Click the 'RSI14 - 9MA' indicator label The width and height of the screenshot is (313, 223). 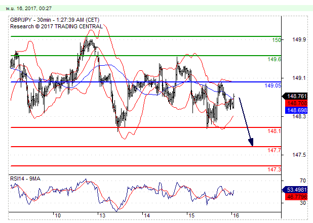(x=25, y=179)
